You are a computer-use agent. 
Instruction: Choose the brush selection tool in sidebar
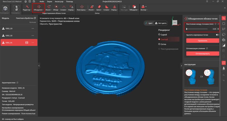pos(224,40)
